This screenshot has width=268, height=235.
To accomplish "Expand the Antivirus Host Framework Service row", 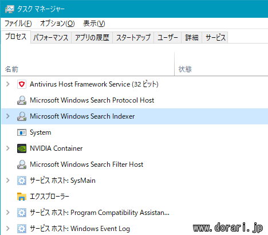I will coord(8,84).
